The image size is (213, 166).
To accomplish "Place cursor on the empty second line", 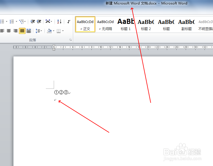I will [x=55, y=100].
